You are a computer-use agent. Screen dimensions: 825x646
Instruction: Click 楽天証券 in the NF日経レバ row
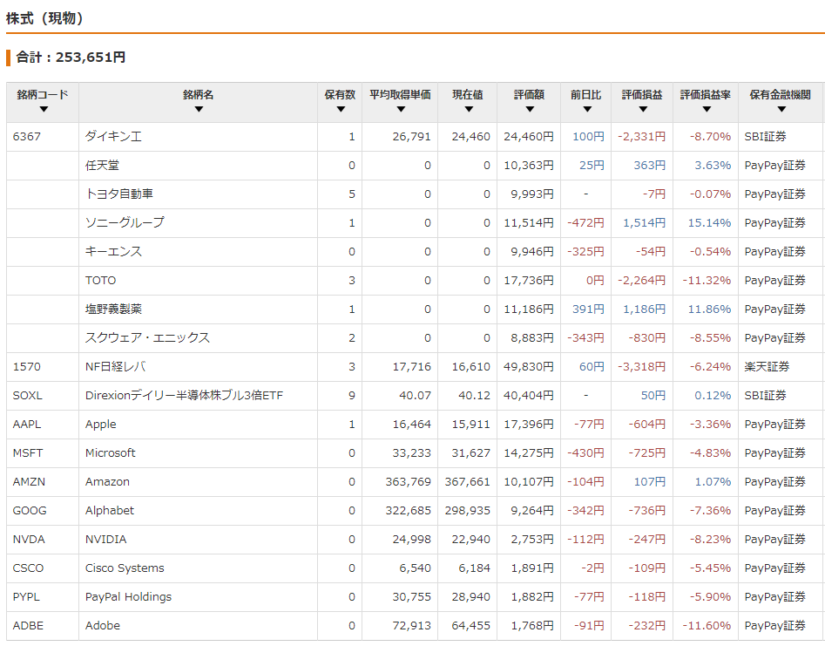click(x=767, y=366)
